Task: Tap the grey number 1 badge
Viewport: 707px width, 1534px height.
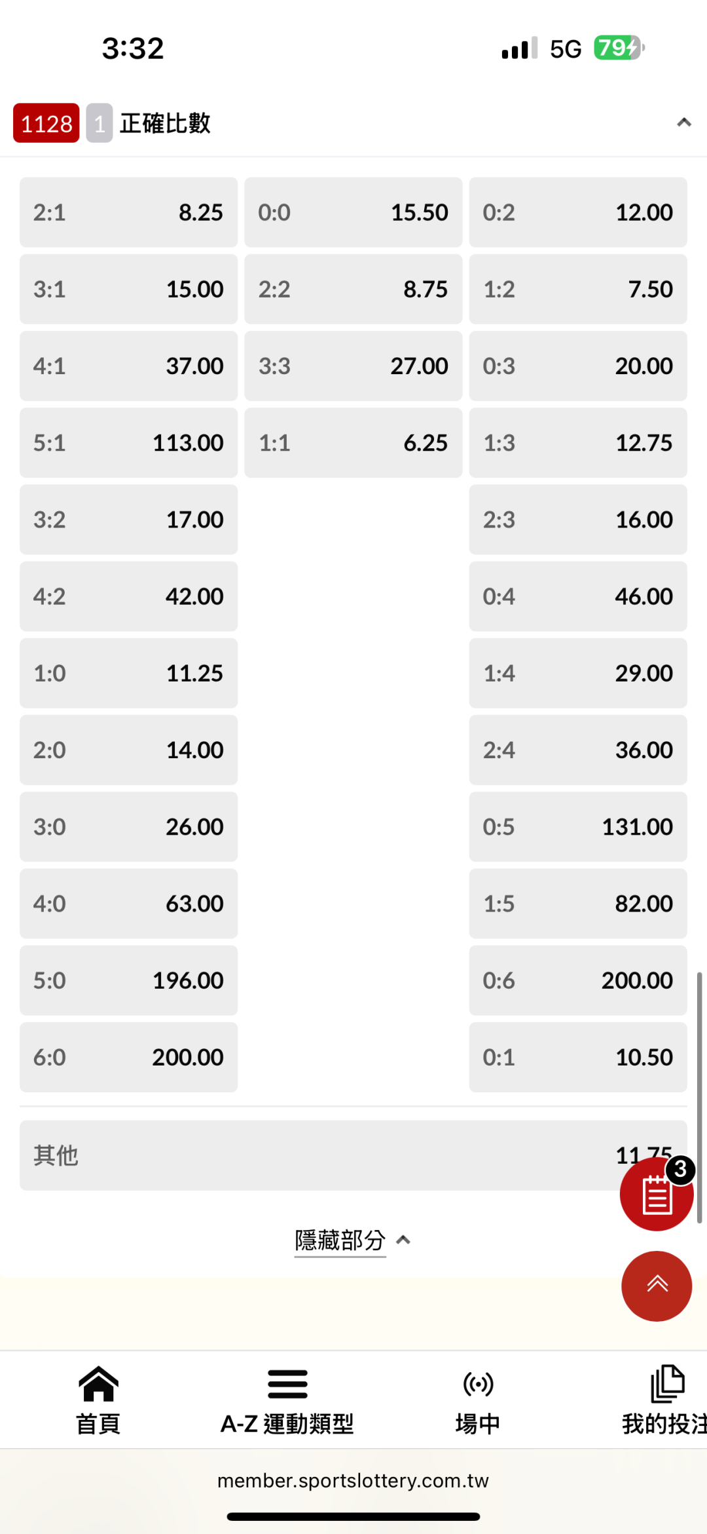Action: 100,123
